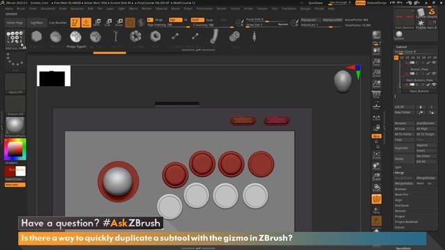Select the white secondary color swatch
445x250 pixels.
20,172
